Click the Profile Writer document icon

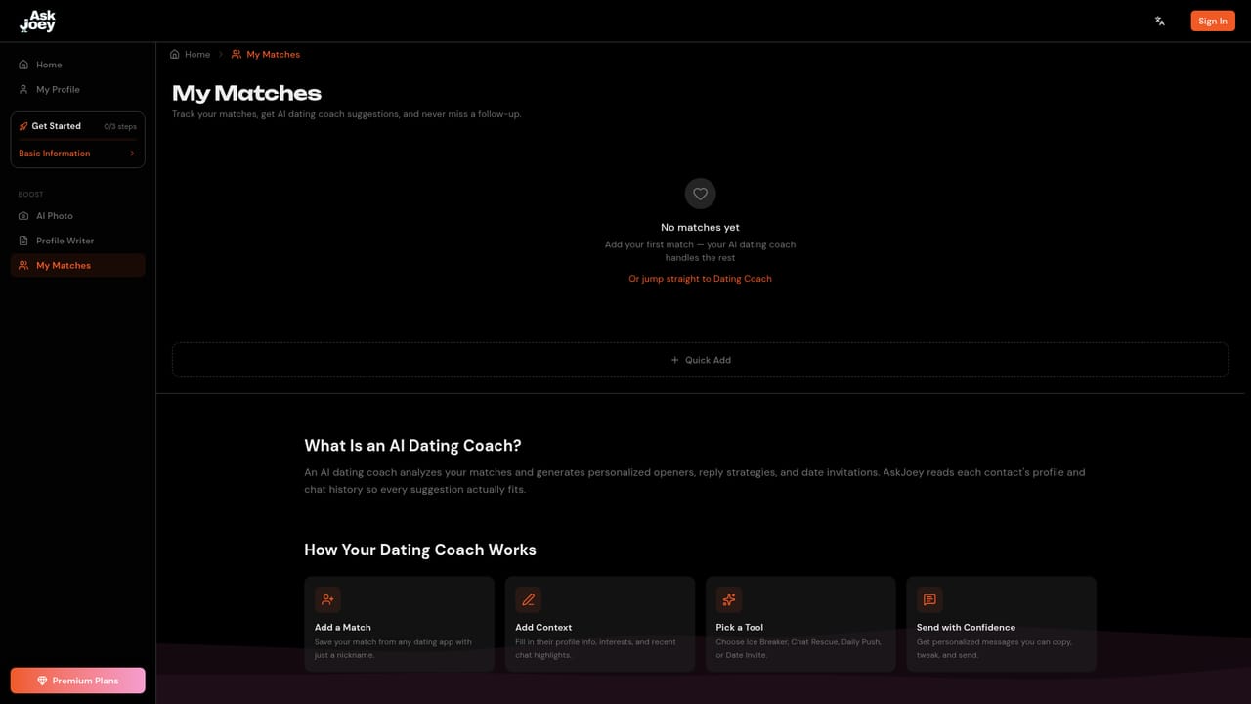(23, 241)
